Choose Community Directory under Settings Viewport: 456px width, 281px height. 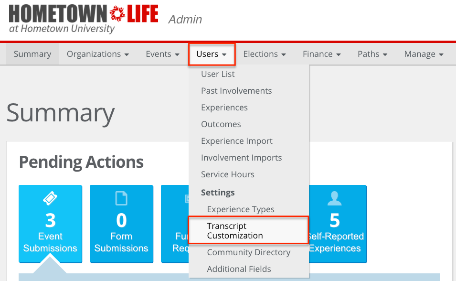coord(249,252)
